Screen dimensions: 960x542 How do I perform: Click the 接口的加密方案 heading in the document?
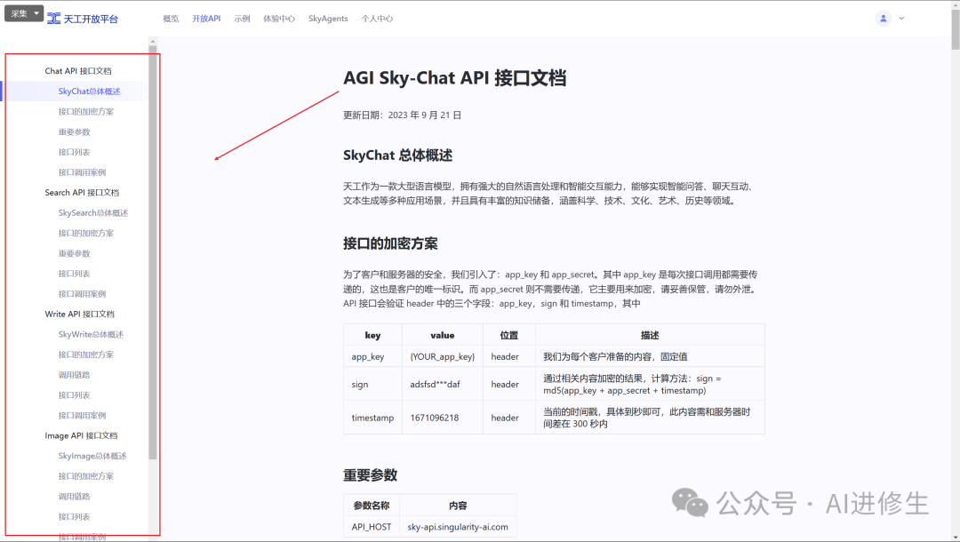click(x=390, y=243)
